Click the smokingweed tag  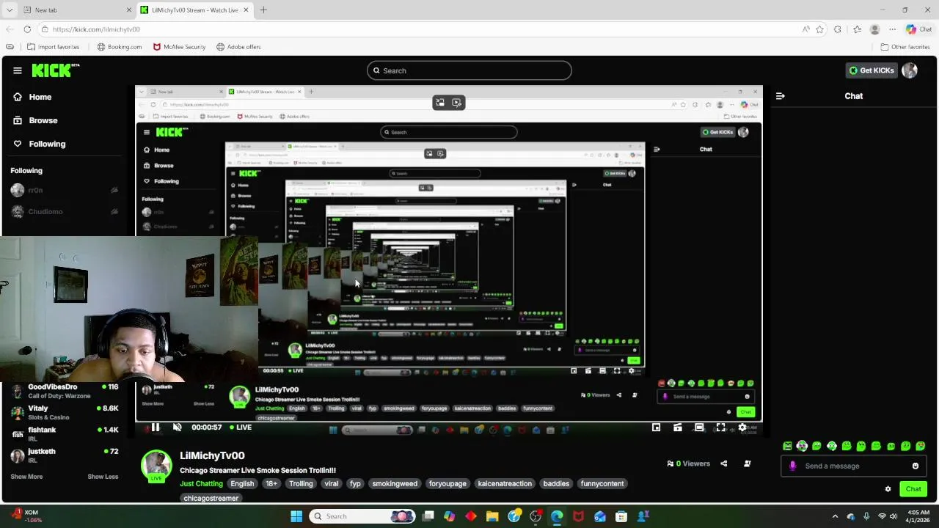pos(395,484)
